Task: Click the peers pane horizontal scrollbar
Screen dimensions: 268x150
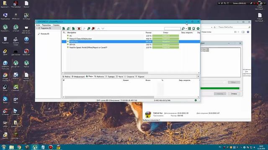Action: pos(109,97)
